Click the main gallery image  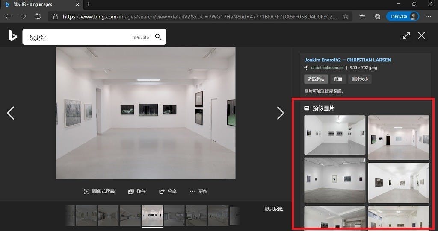[x=145, y=113]
